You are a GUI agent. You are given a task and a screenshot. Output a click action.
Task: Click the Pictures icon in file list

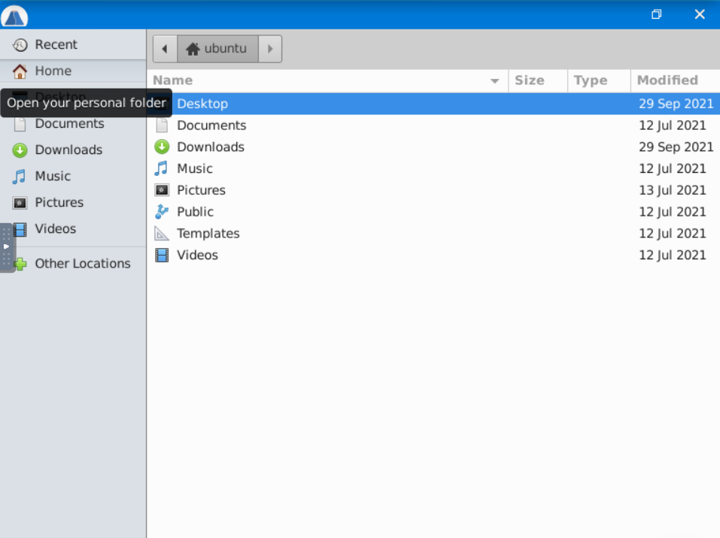point(162,190)
